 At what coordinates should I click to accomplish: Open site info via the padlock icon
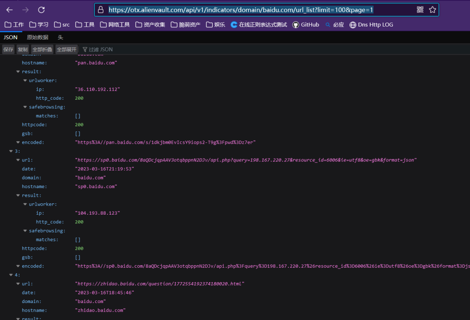pos(101,10)
